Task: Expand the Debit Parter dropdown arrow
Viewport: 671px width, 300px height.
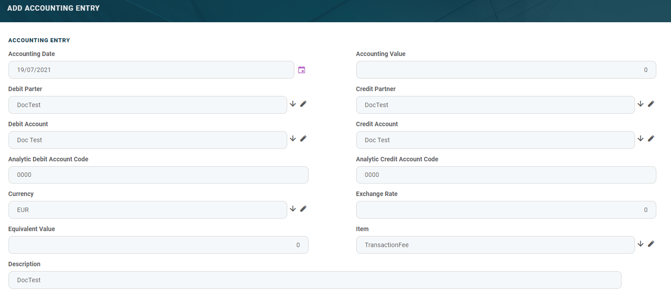Action: 293,104
